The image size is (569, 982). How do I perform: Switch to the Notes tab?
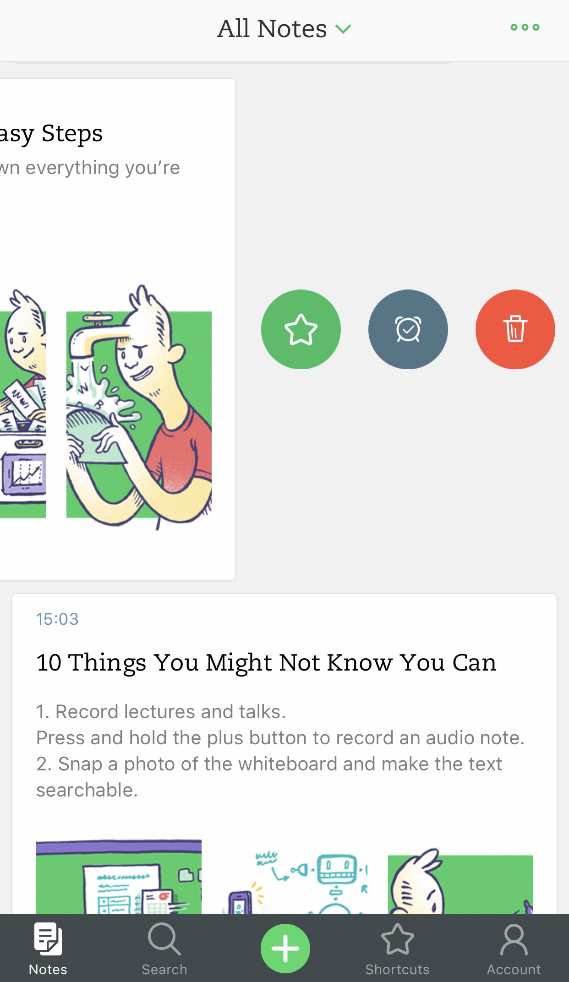point(48,949)
